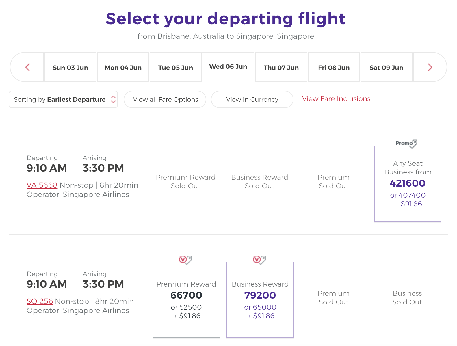This screenshot has height=346, width=457.
Task: Click the Velocity tag icon above Premium Reward
Action: 185,260
